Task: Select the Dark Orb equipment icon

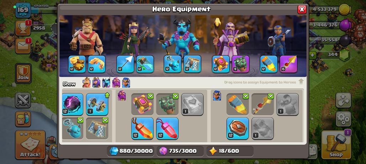Action: pos(73,104)
